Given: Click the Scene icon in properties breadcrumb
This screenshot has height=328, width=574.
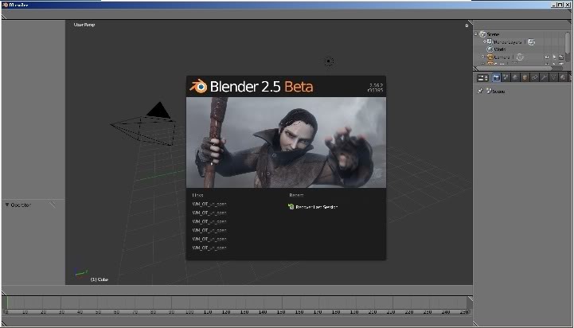Looking at the screenshot, I should pos(489,91).
